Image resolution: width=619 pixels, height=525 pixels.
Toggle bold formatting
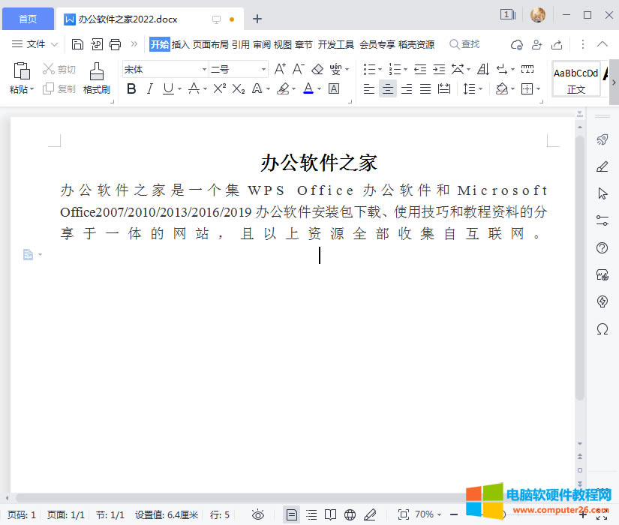pyautogui.click(x=131, y=88)
